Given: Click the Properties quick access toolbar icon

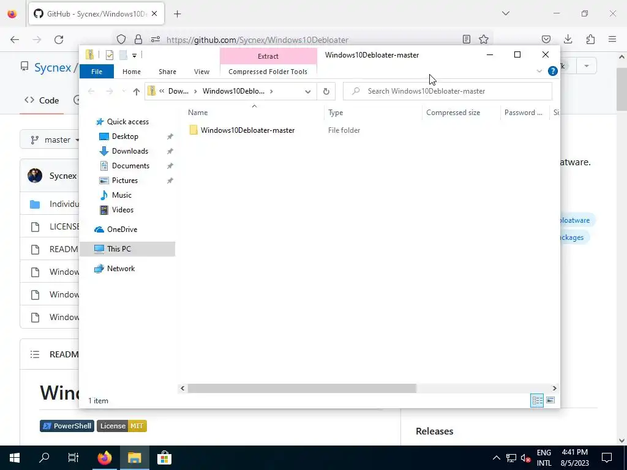Looking at the screenshot, I should 109,55.
